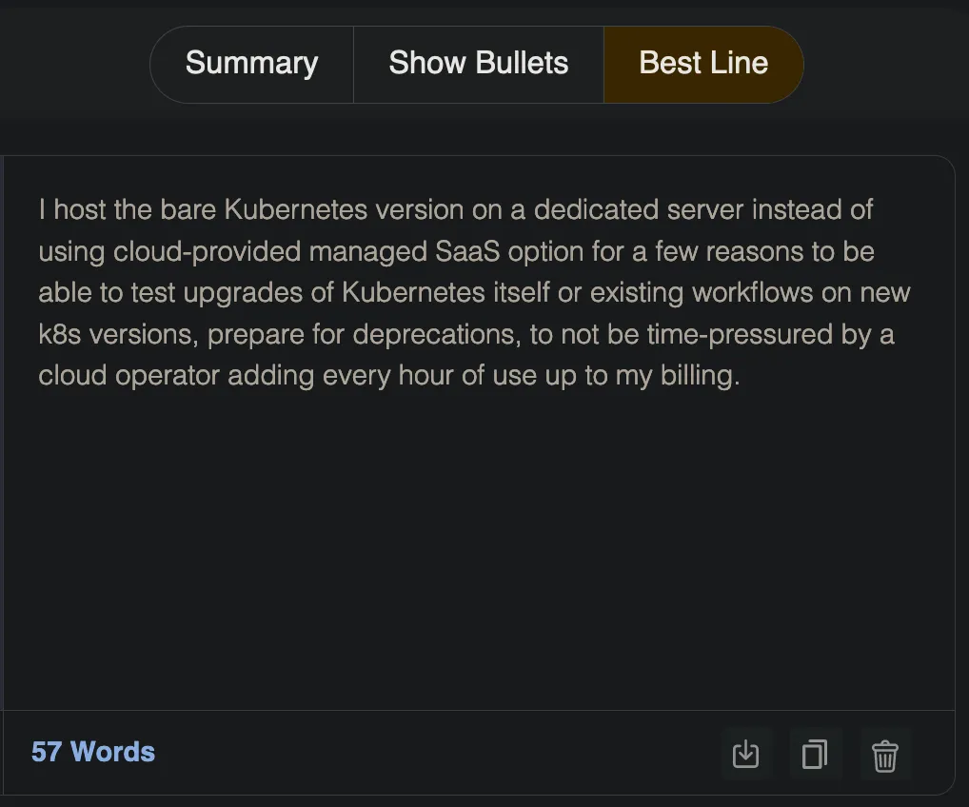Copy the summarized text to clipboard
This screenshot has width=969, height=807.
coord(815,754)
